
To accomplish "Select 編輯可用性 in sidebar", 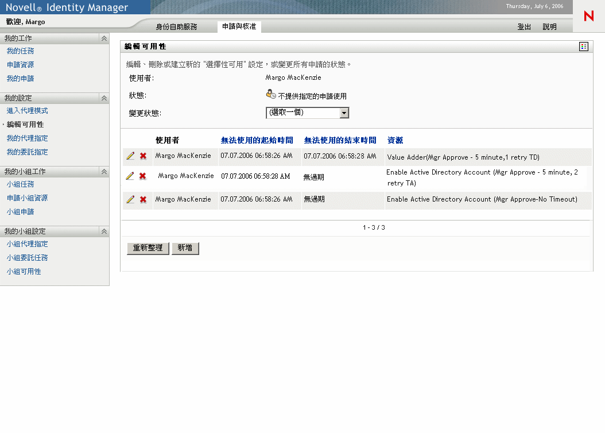I will (x=25, y=124).
